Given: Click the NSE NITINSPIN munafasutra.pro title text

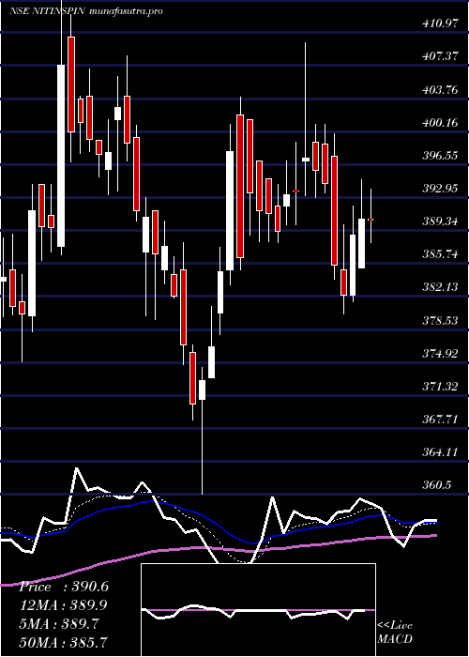Looking at the screenshot, I should coord(86,11).
